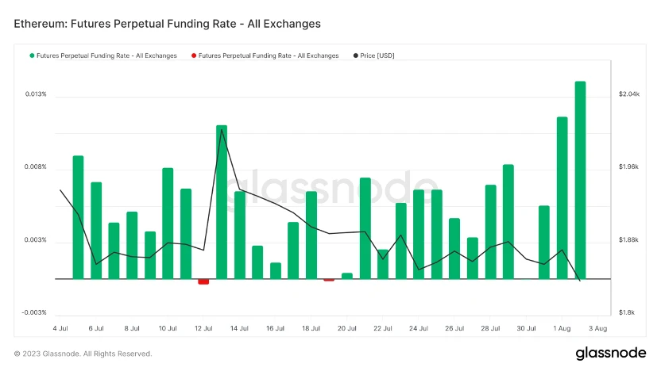Toggle the green Futures Perpetual Funding Rate legend label
Image resolution: width=661 pixels, height=371 pixels.
tap(107, 55)
